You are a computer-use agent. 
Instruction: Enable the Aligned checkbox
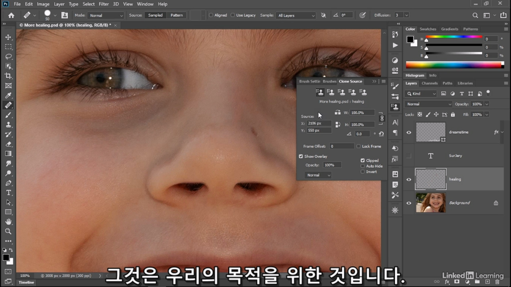click(211, 15)
